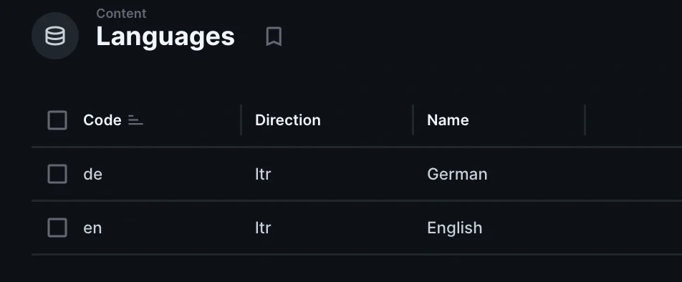Click the de code cell

(x=92, y=174)
